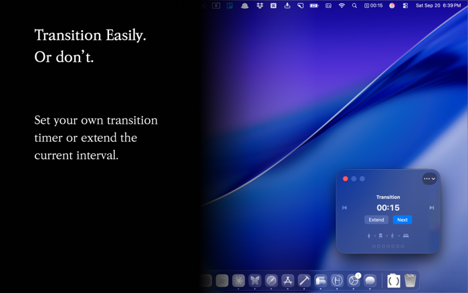Skip to previous interval in timer
The width and height of the screenshot is (468, 293).
pyautogui.click(x=344, y=207)
